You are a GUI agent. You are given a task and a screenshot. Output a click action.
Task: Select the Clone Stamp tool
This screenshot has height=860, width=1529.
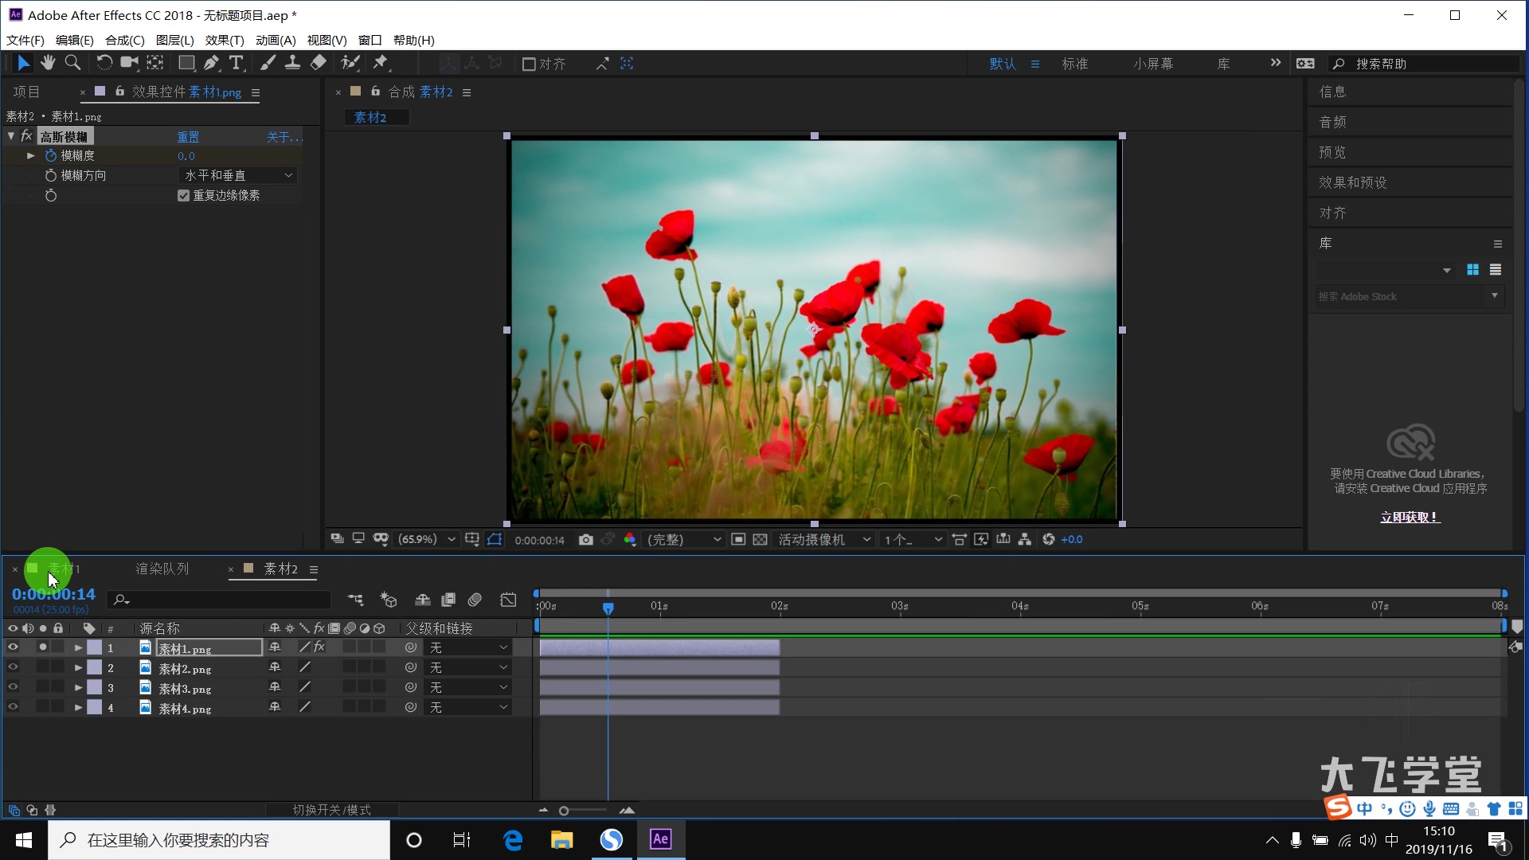[293, 63]
